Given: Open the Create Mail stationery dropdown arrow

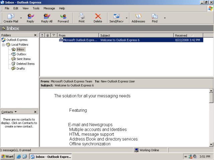Looking at the screenshot, I should (21, 18).
